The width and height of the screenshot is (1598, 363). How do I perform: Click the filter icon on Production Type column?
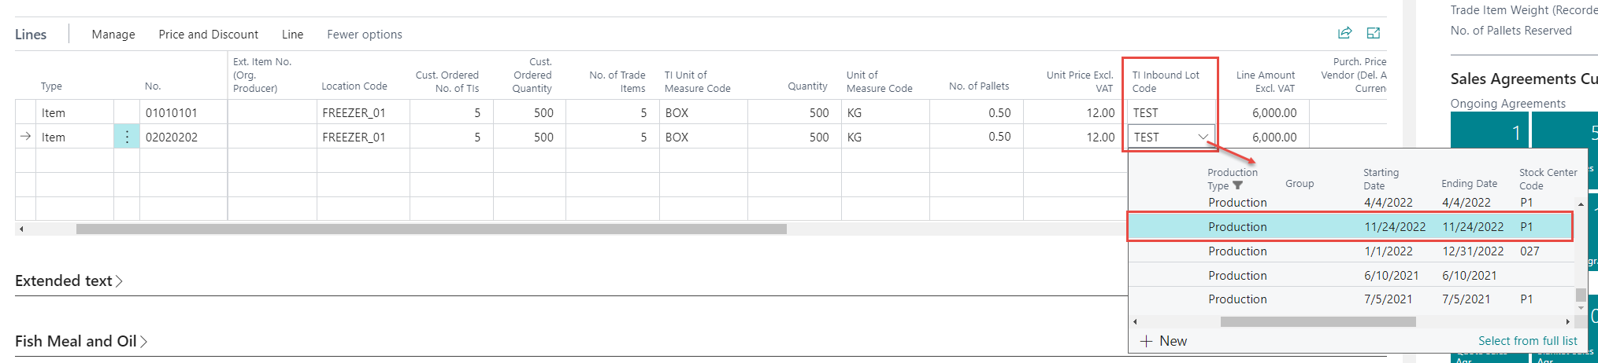[x=1237, y=186]
